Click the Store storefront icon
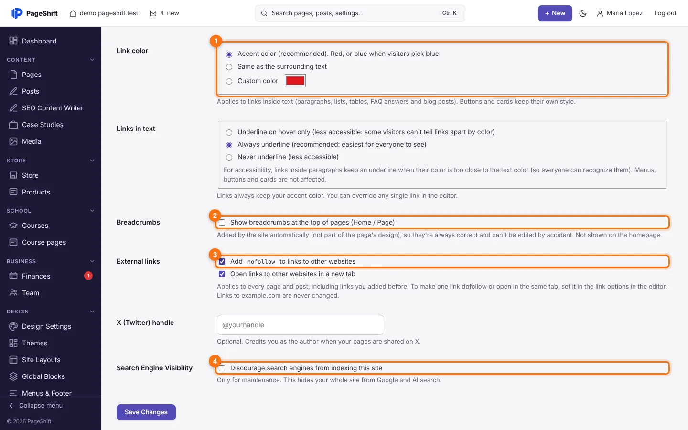The width and height of the screenshot is (688, 430). click(13, 175)
